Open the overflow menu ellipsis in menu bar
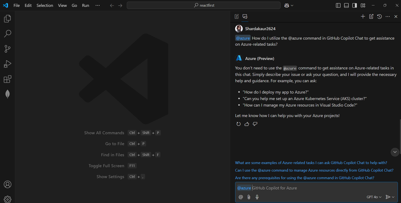 pos(98,5)
